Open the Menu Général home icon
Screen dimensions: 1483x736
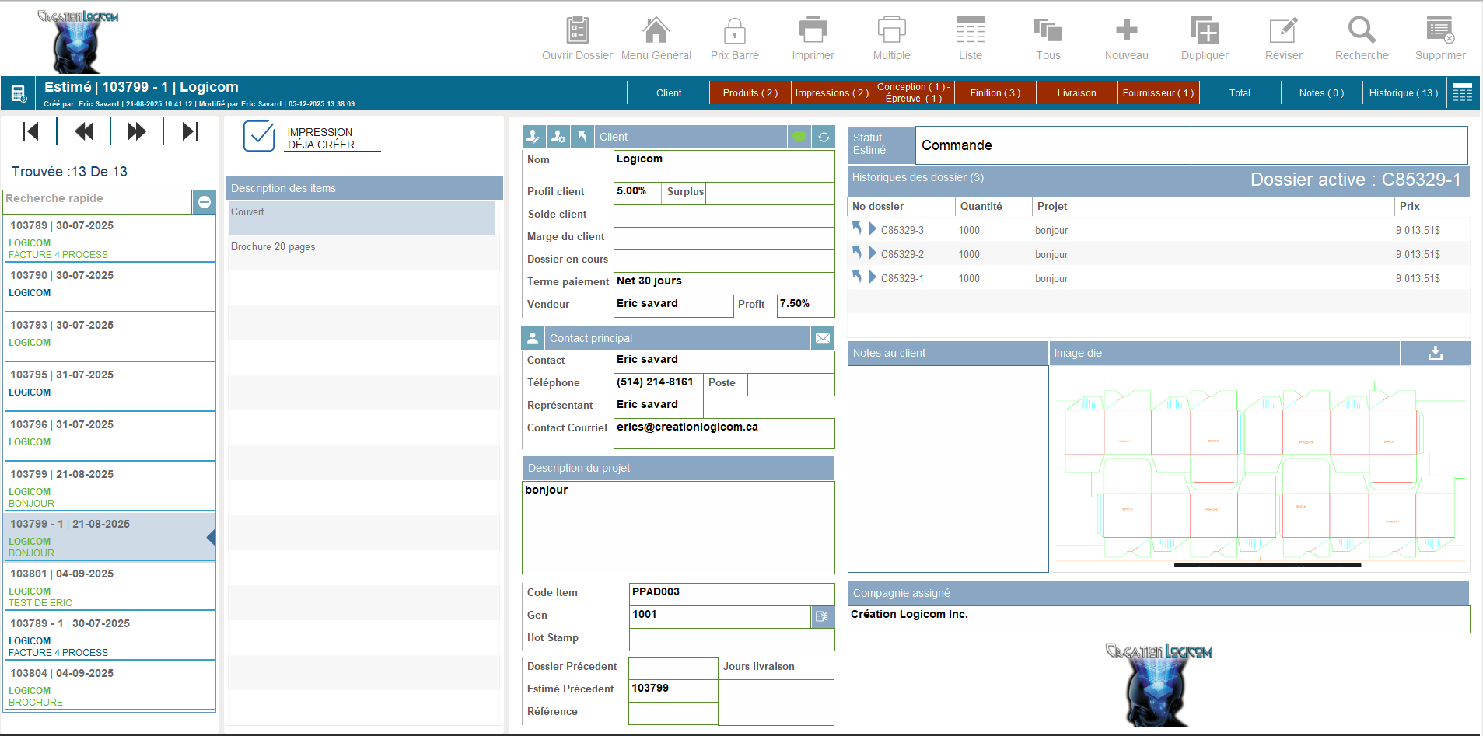656,31
